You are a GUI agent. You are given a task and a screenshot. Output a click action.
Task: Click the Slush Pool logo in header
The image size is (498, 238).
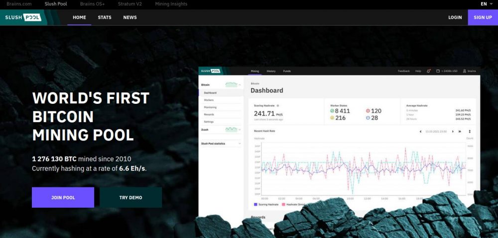(23, 17)
